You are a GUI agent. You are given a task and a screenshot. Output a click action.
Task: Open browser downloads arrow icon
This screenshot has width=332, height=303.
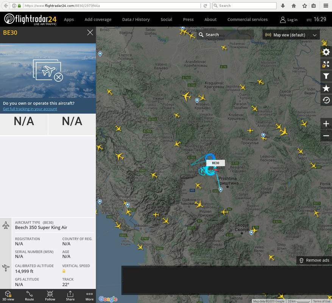tap(283, 6)
